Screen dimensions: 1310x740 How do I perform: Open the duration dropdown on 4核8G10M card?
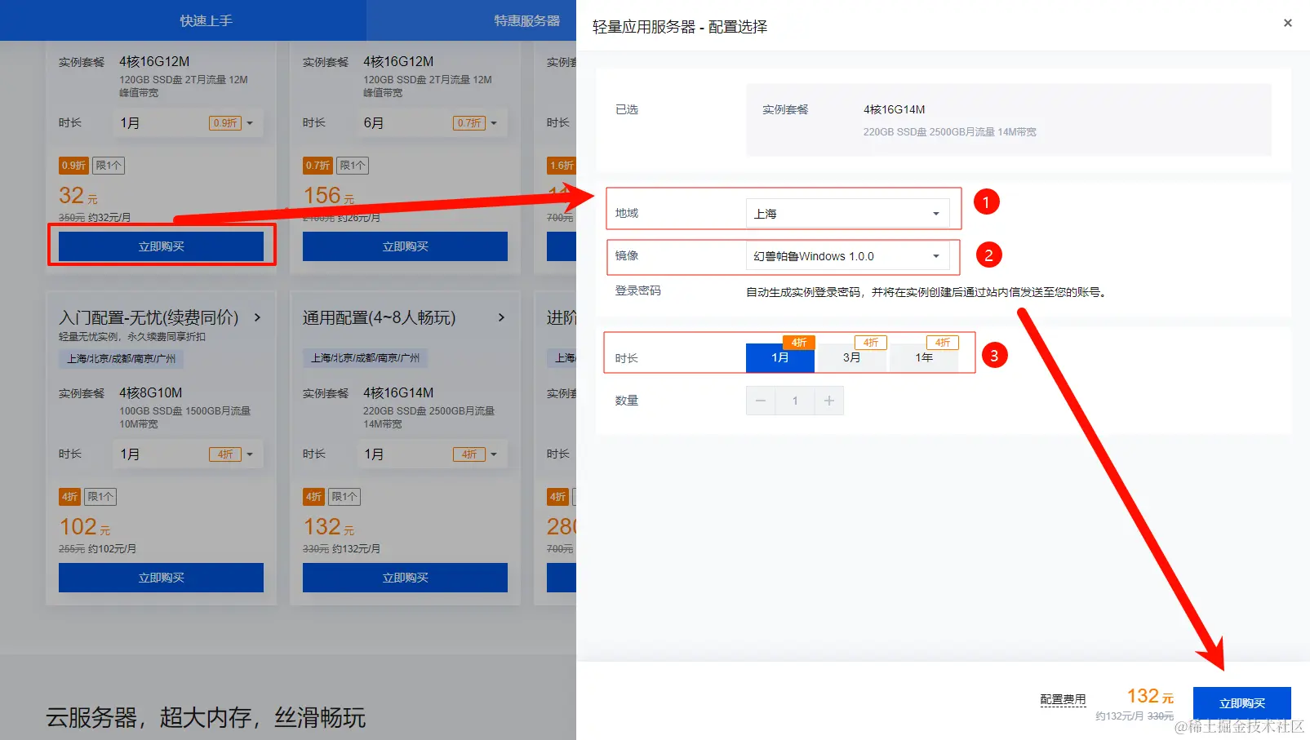188,454
